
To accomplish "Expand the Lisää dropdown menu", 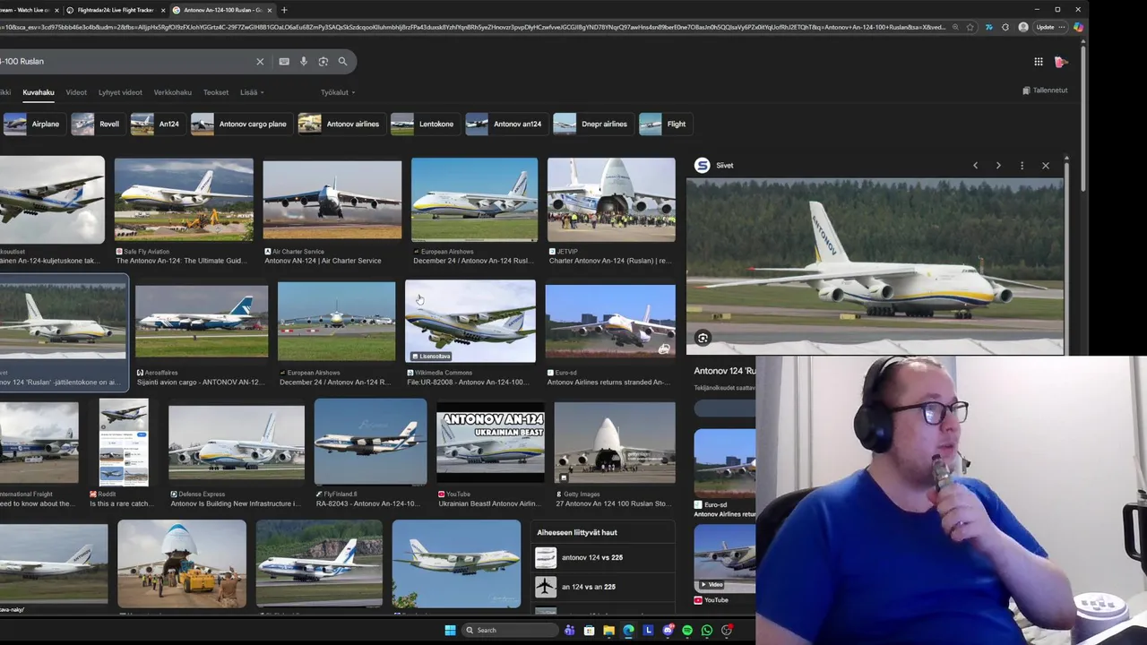I will pos(251,92).
